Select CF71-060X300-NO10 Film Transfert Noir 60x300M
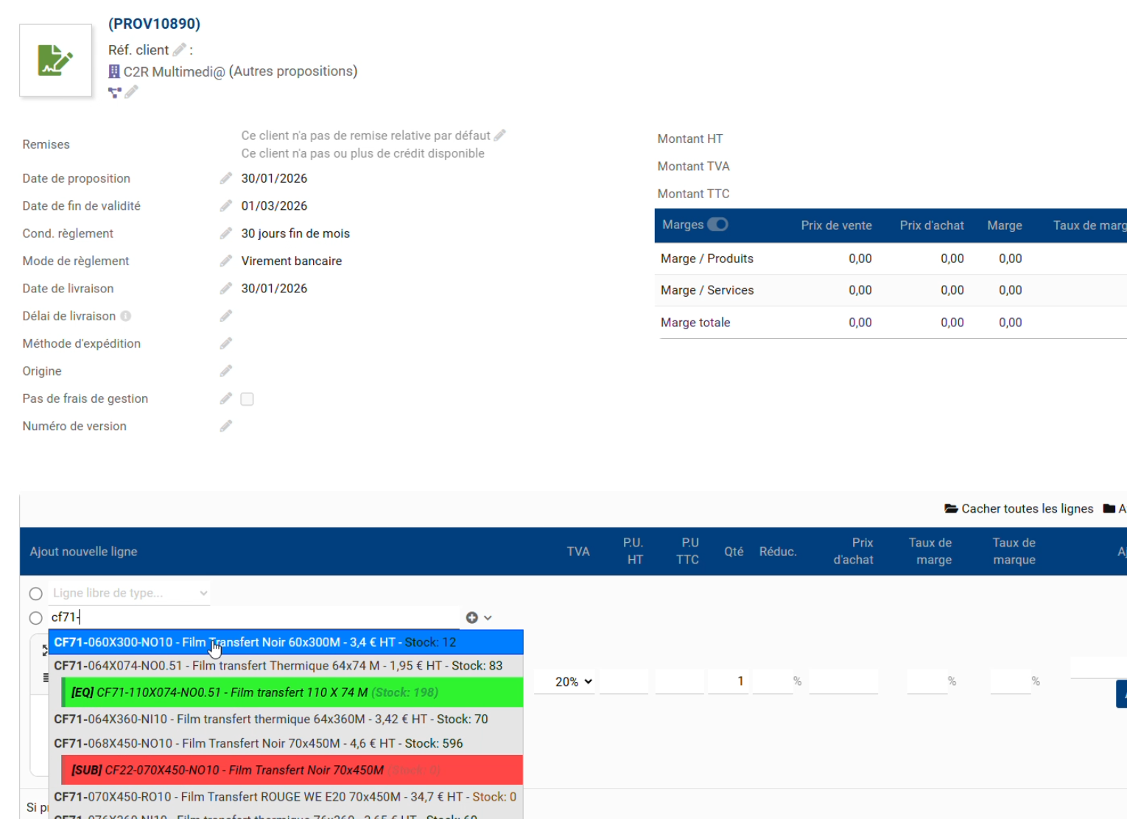The height and width of the screenshot is (819, 1127). click(286, 642)
